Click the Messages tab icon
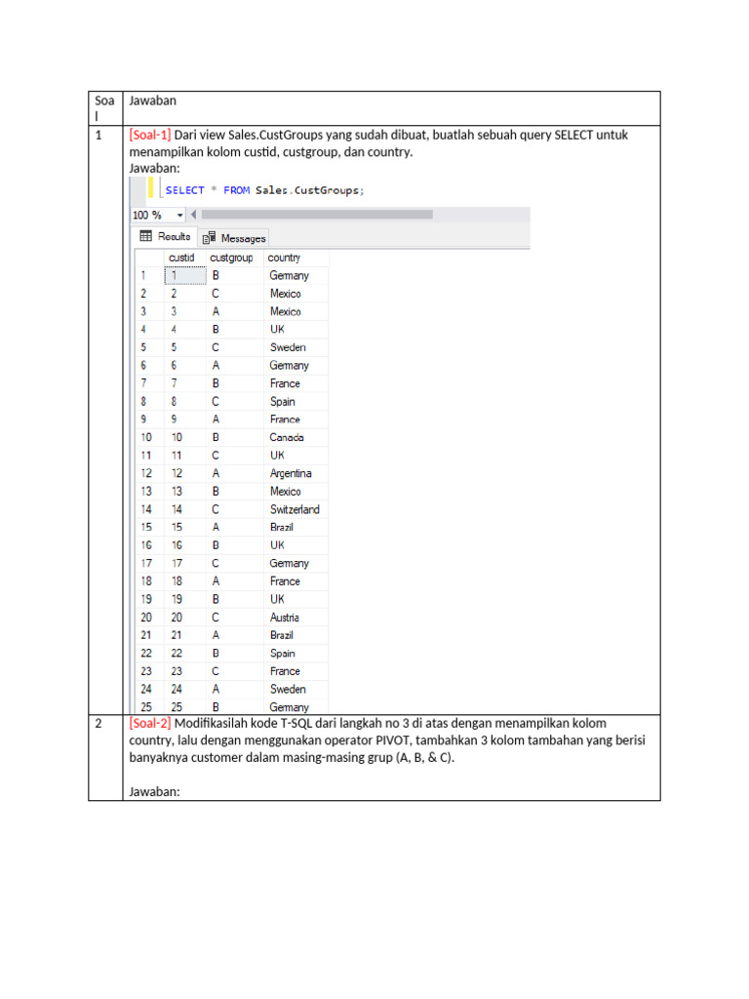Screen dimensions: 749x999 click(x=209, y=238)
